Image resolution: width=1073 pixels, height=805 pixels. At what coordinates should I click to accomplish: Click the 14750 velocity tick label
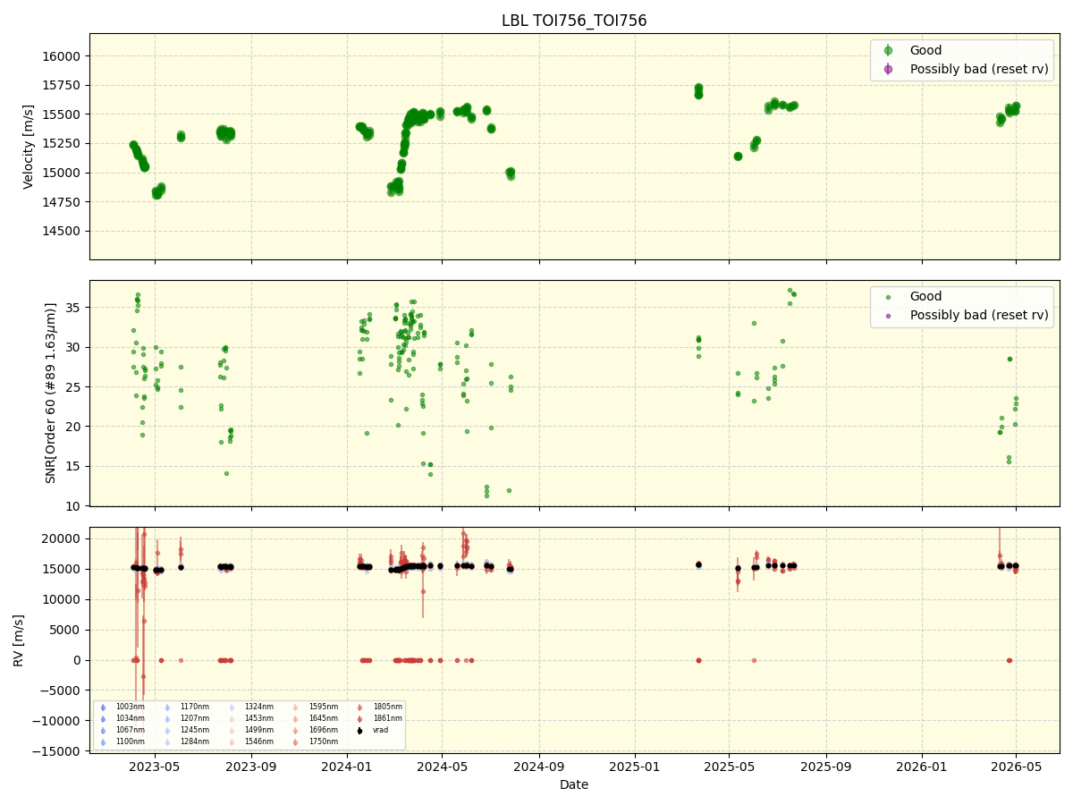point(63,202)
